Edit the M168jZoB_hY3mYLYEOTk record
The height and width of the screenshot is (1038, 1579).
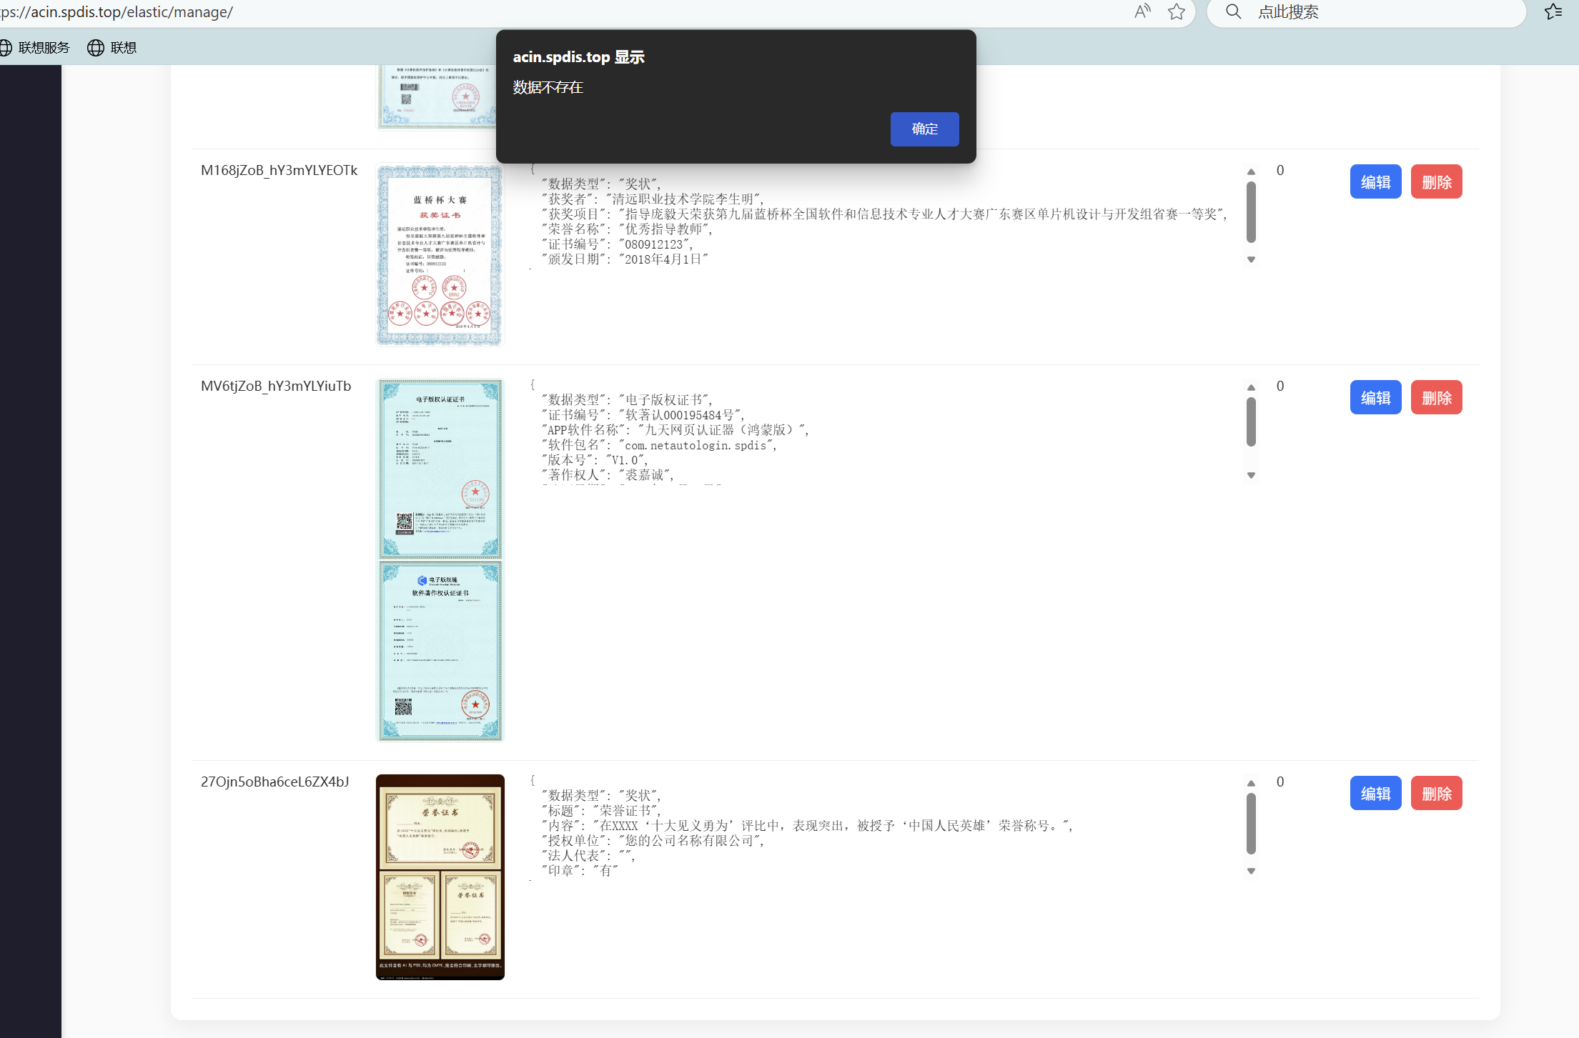[1375, 182]
